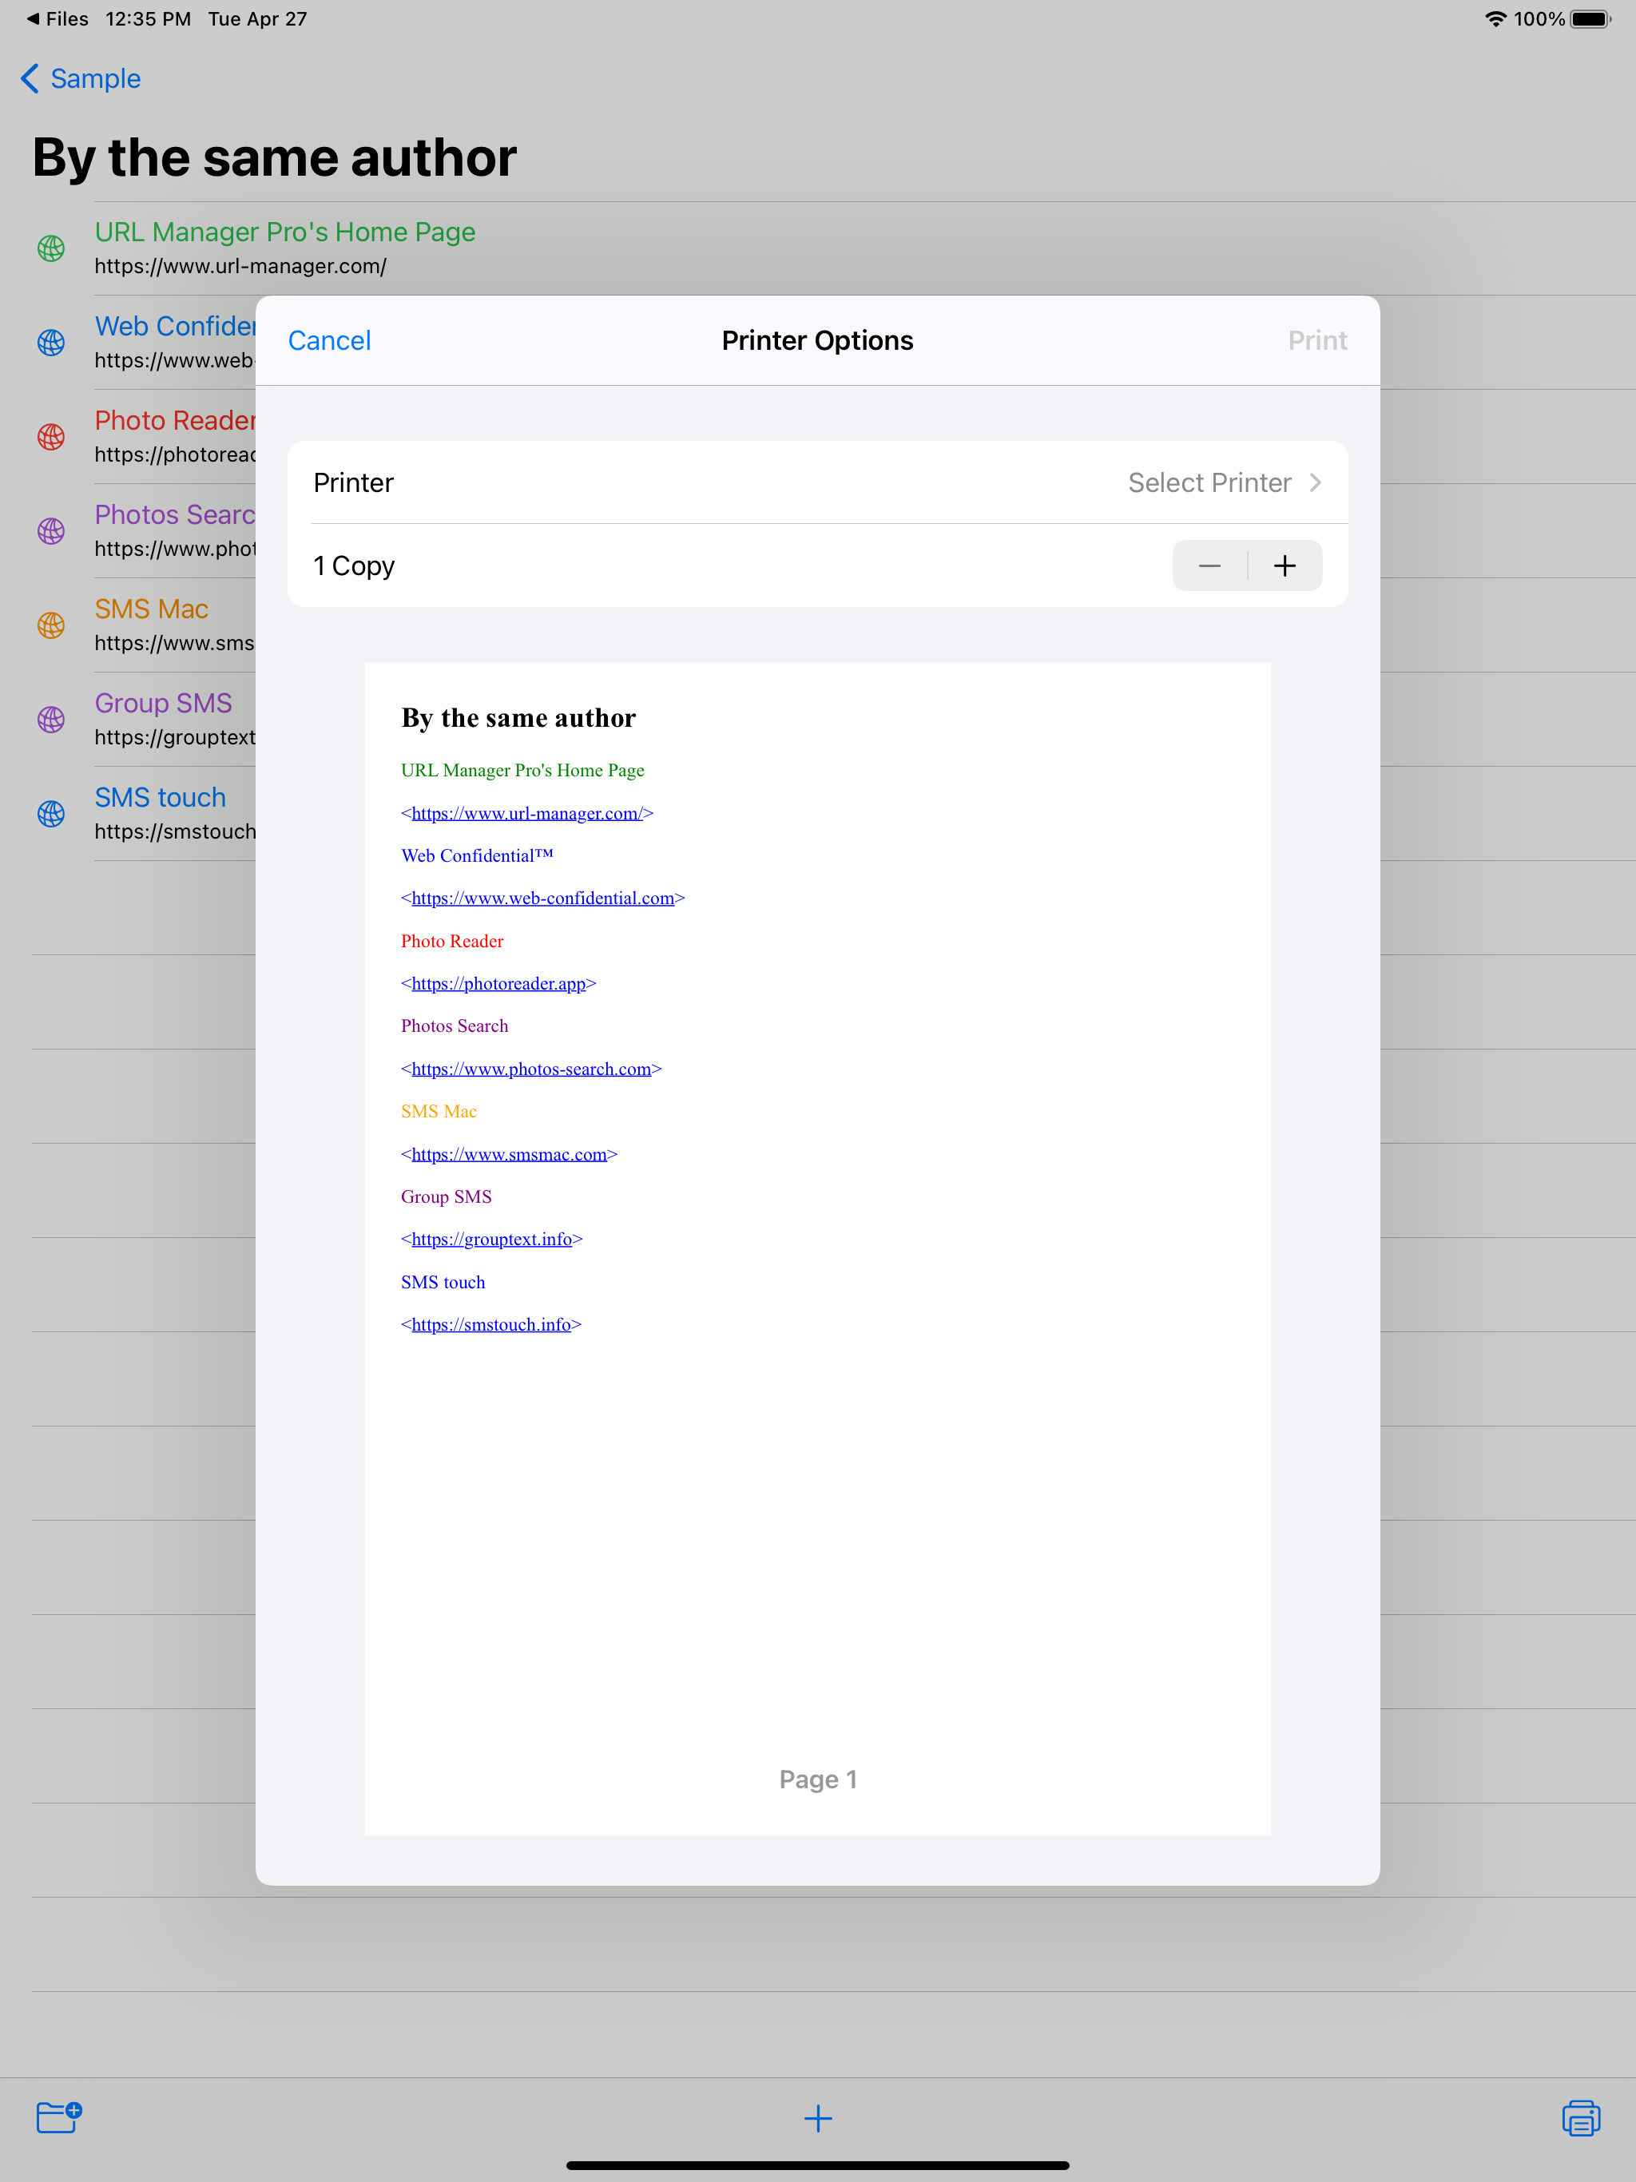Tap the https://www.url-manager.com/ address text in list

[240, 266]
